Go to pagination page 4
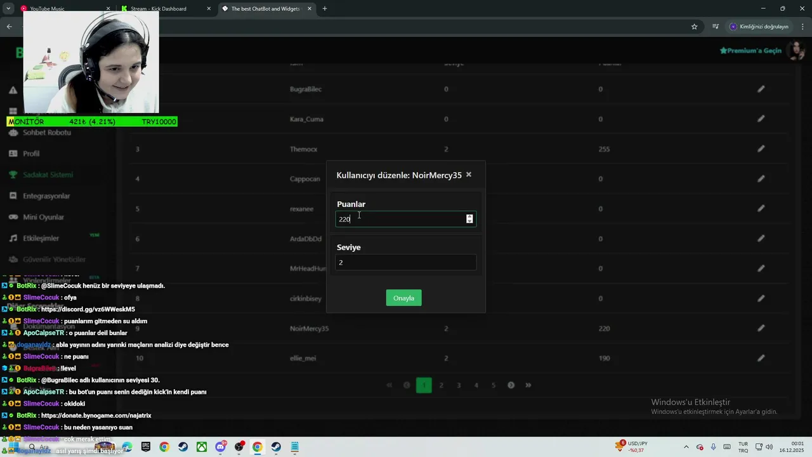Viewport: 812px width, 457px height. coord(476,385)
